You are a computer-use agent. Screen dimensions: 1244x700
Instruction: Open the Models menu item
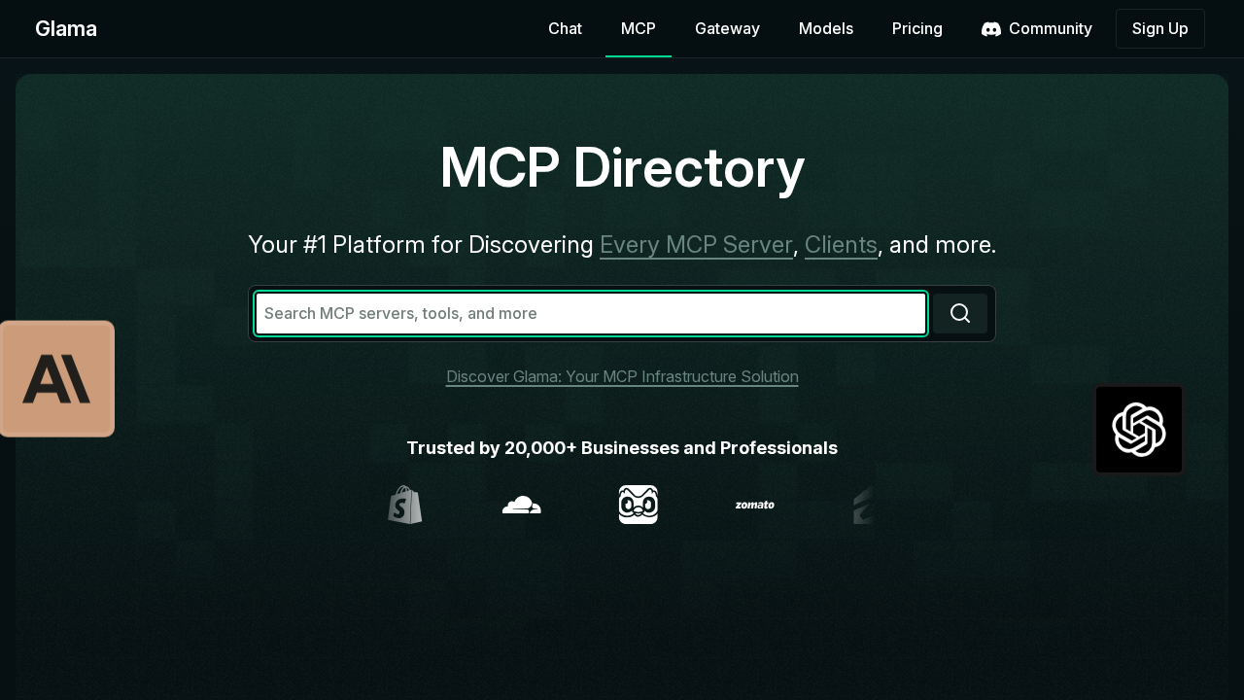[826, 28]
